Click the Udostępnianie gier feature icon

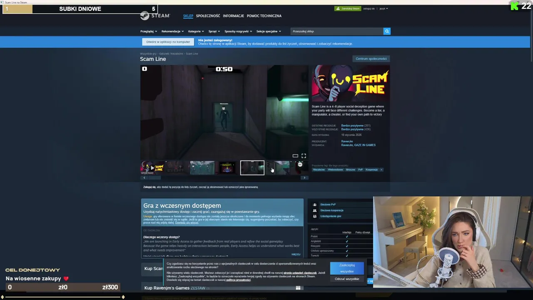[x=315, y=216]
